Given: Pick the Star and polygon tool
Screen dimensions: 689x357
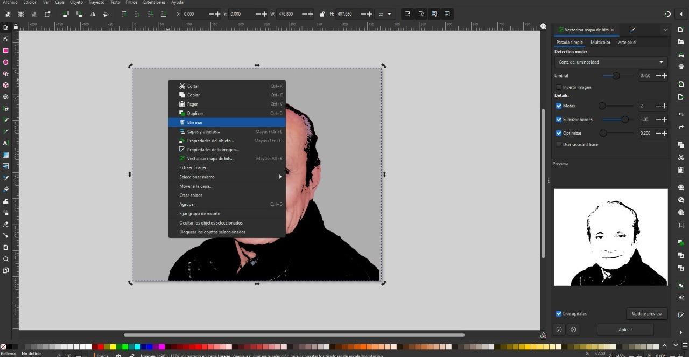Looking at the screenshot, I should pos(5,74).
